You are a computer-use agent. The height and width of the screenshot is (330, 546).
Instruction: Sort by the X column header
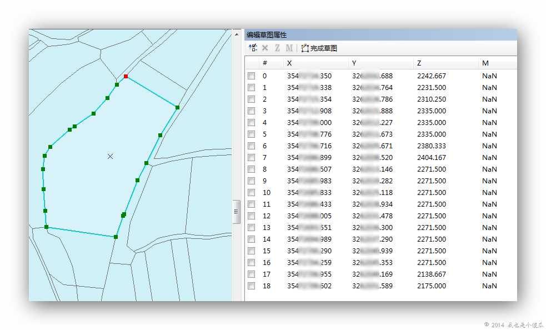[x=316, y=63]
